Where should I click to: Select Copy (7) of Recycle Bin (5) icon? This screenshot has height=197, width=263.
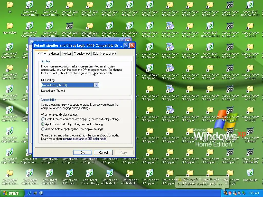coord(50,9)
